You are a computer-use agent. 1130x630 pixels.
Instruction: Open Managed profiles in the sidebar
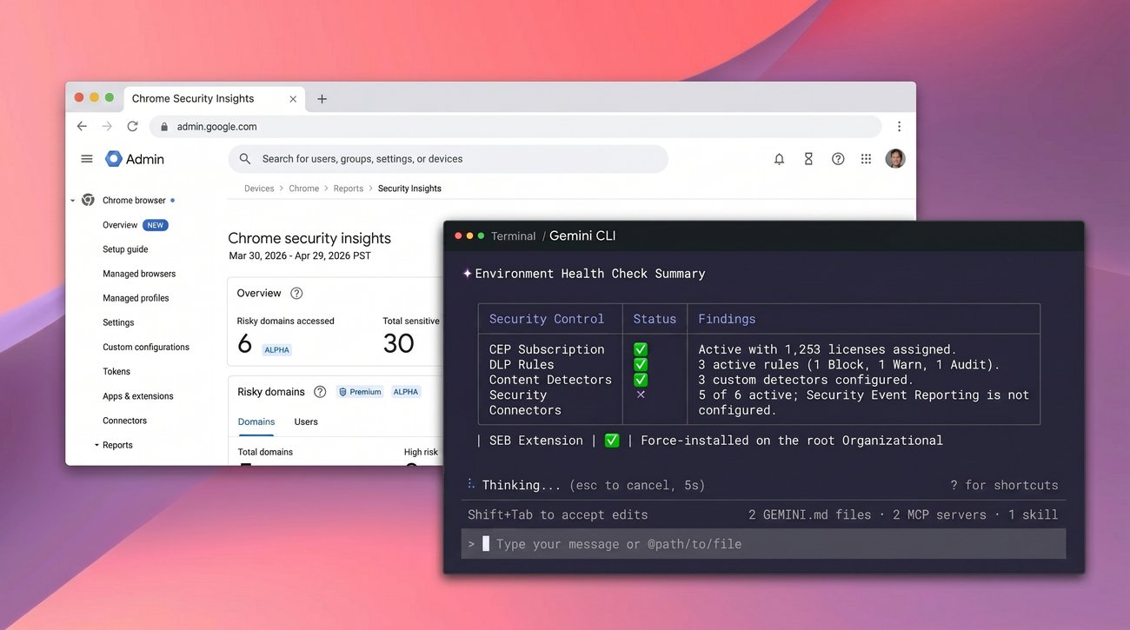click(x=136, y=298)
